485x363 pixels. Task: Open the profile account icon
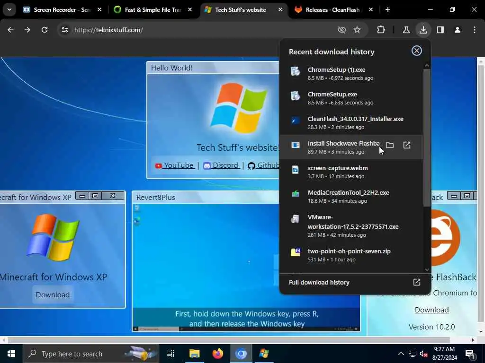458,30
